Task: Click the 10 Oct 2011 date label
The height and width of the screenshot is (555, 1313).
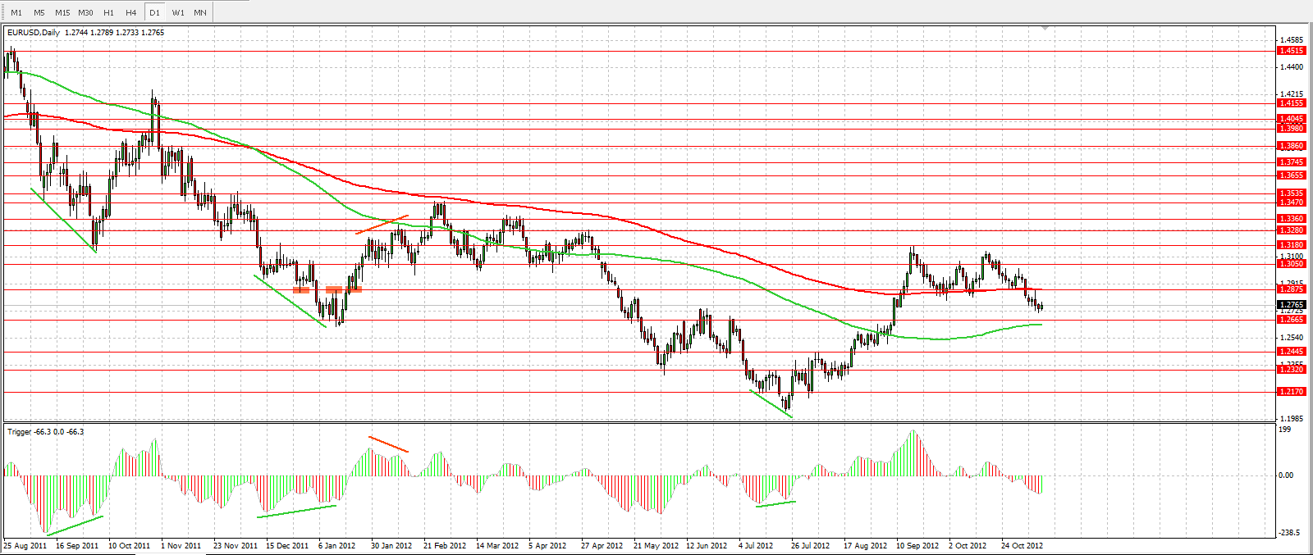Action: pyautogui.click(x=130, y=545)
